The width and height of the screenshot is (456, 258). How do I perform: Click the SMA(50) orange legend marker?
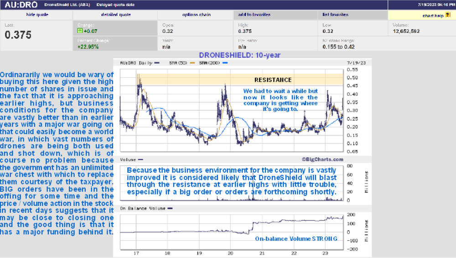(192, 63)
